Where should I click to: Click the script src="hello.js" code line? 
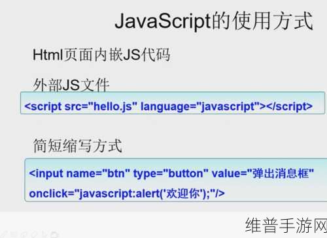tap(169, 106)
